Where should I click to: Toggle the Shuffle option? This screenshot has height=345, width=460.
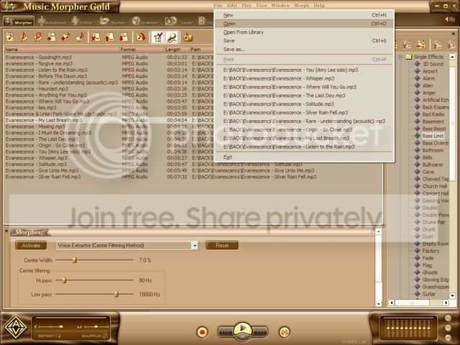[x=94, y=336]
